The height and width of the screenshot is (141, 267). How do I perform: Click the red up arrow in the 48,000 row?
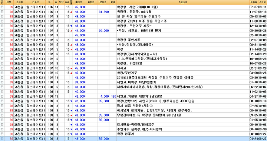click(x=71, y=12)
